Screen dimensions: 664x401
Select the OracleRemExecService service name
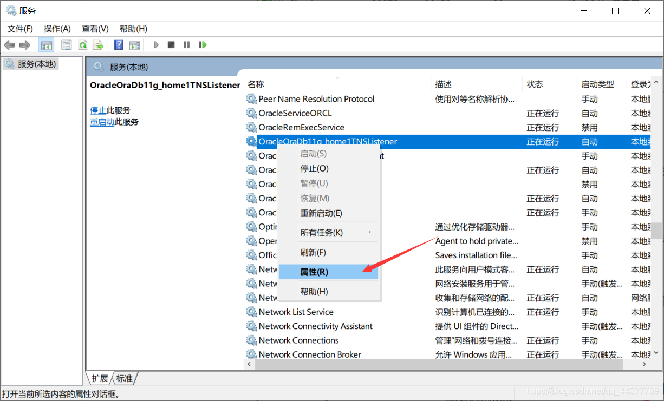pos(301,127)
